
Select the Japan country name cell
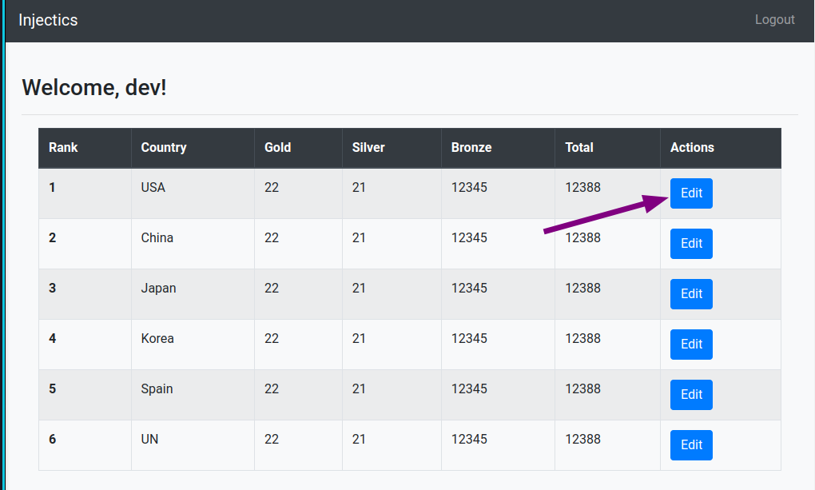pyautogui.click(x=158, y=289)
